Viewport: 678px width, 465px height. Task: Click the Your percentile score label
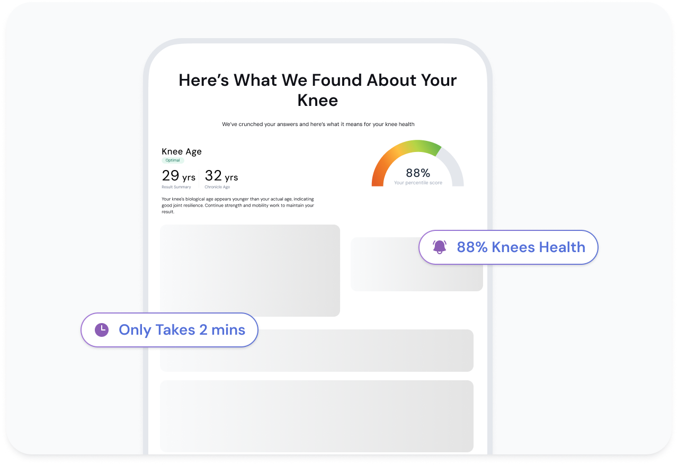click(x=418, y=183)
